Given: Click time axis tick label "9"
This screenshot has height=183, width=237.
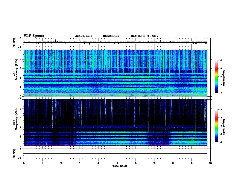Looking at the screenshot, I should coord(192,163).
